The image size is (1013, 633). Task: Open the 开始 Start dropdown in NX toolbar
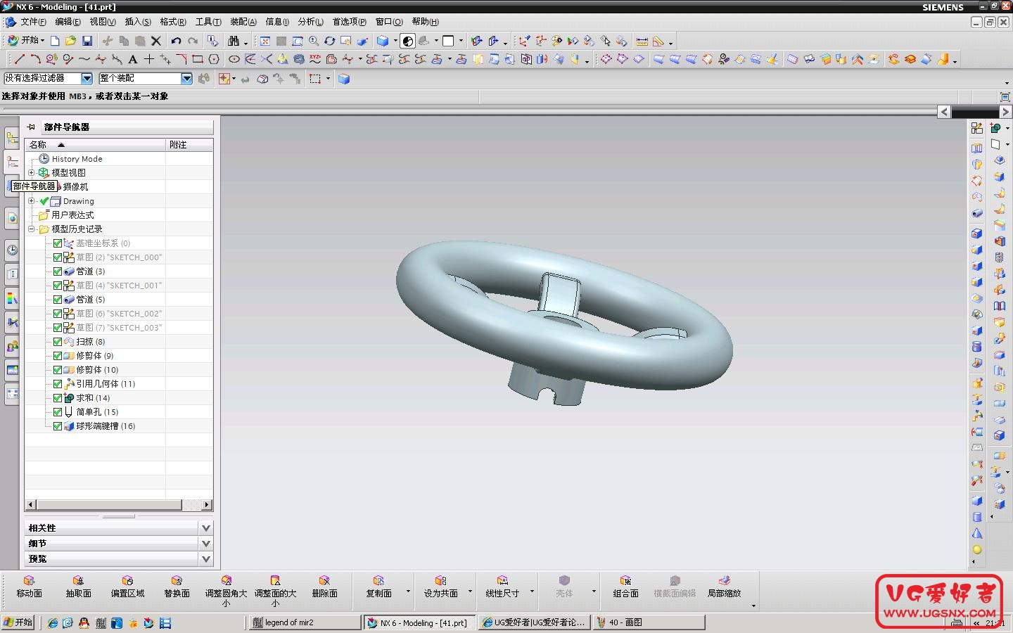click(x=25, y=41)
